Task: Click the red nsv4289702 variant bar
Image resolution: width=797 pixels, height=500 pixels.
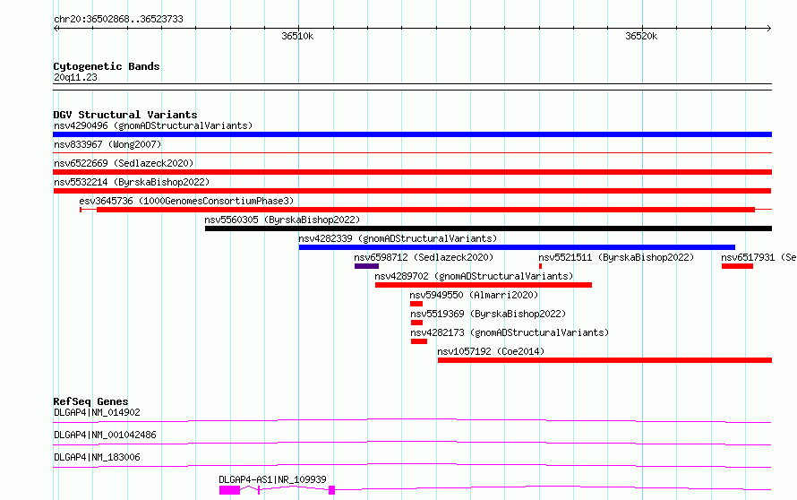Action: 484,285
